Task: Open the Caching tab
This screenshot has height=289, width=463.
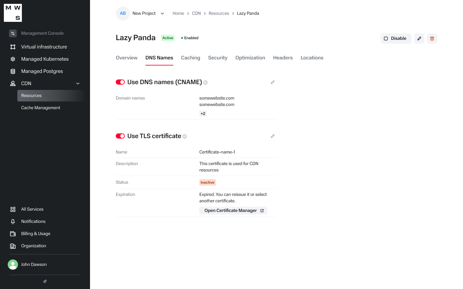Action: (191, 58)
